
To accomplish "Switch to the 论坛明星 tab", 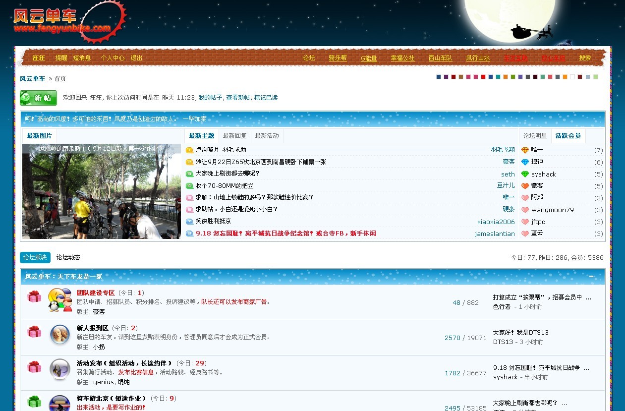I will 535,136.
